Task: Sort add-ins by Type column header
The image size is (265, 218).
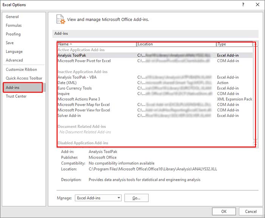Action: 235,44
